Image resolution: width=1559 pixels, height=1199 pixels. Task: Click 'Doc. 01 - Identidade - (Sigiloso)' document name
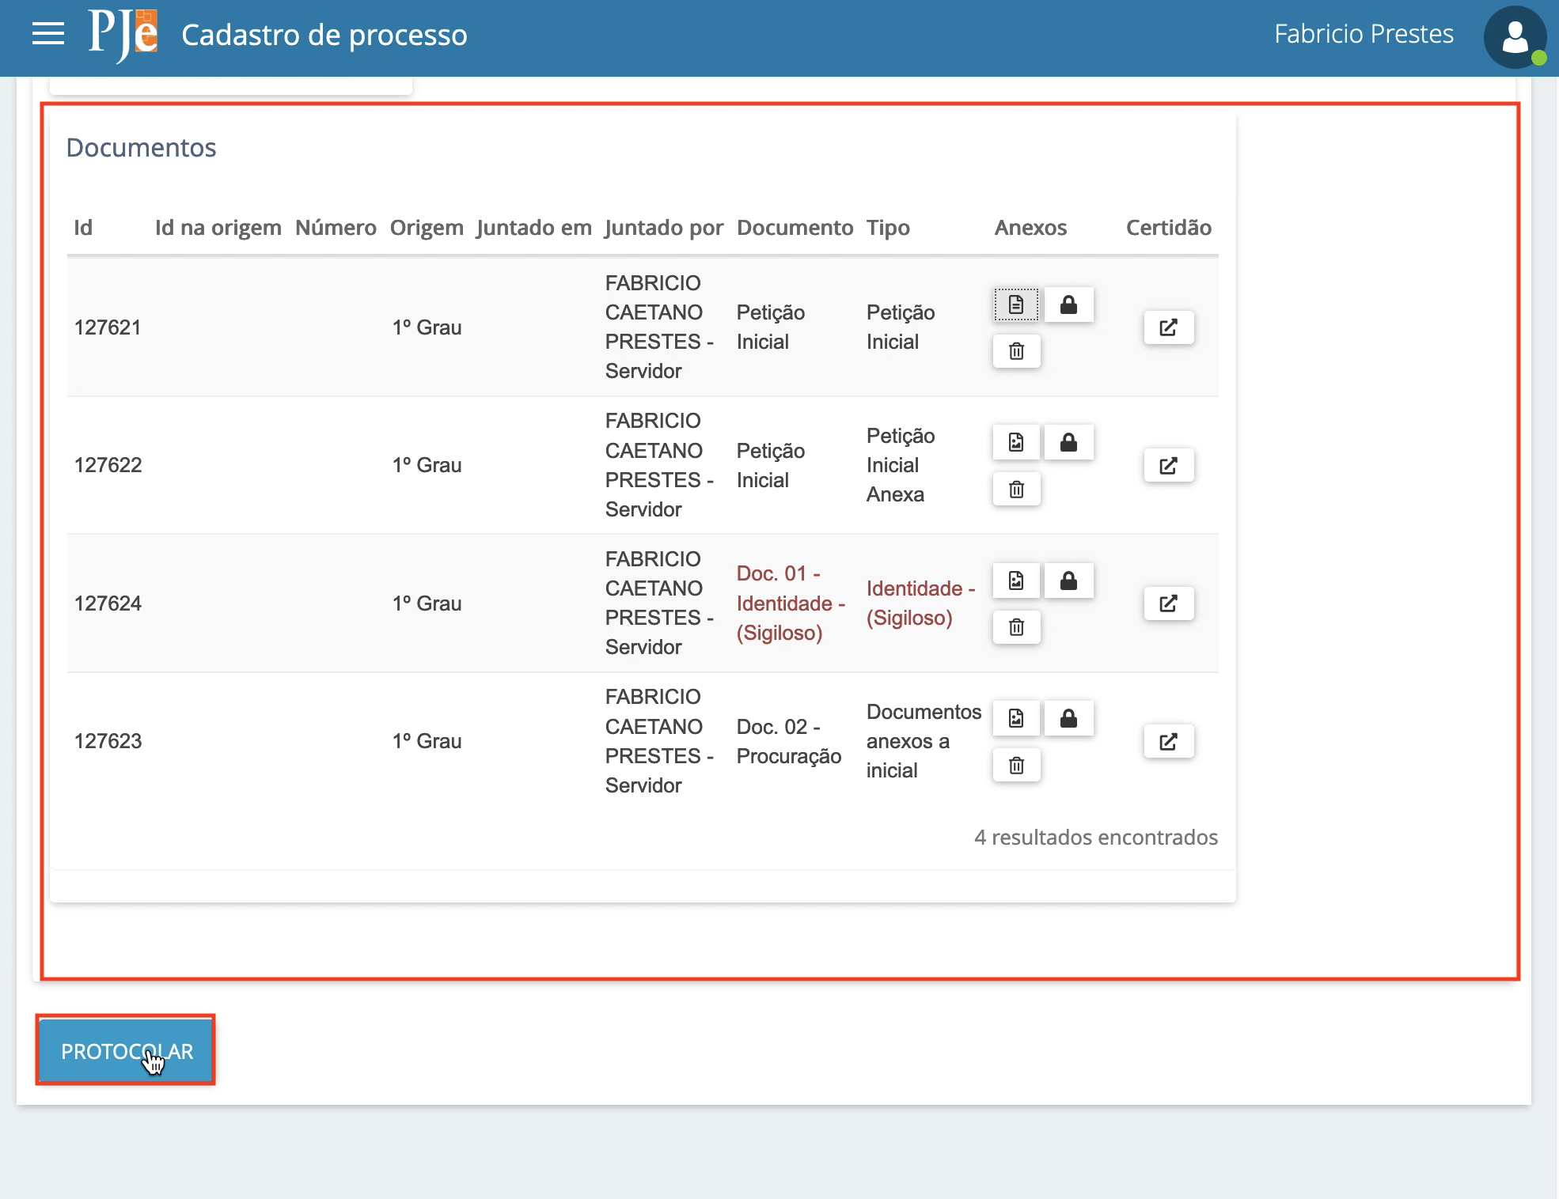point(791,603)
